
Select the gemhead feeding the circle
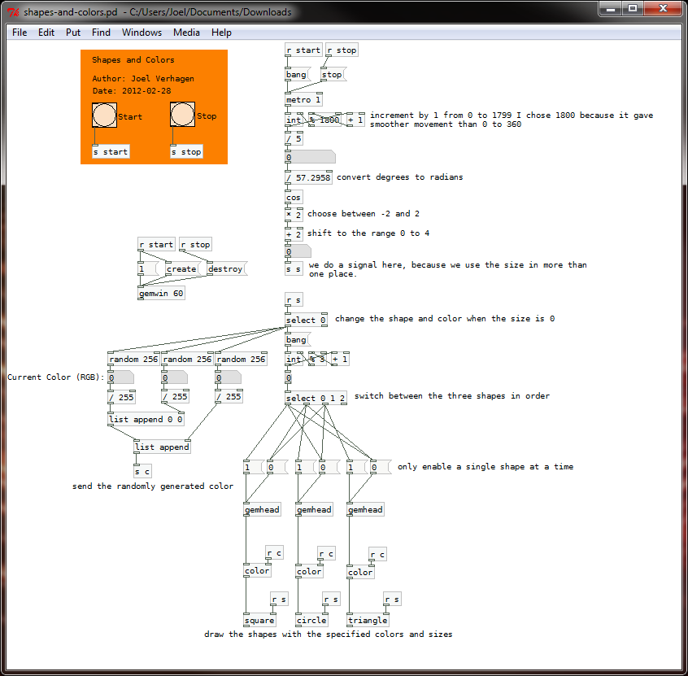pos(314,509)
